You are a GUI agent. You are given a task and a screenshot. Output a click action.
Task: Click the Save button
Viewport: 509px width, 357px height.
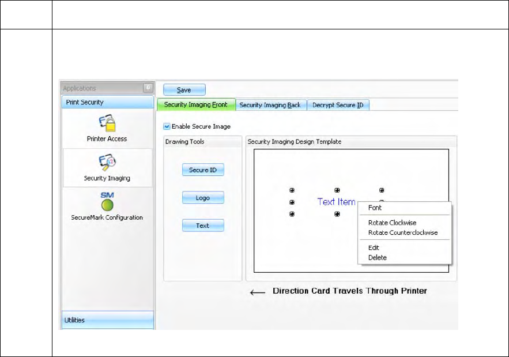click(x=184, y=90)
